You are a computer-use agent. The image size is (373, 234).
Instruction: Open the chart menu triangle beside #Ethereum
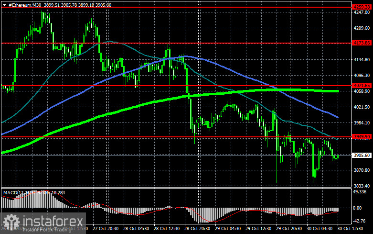point(4,5)
